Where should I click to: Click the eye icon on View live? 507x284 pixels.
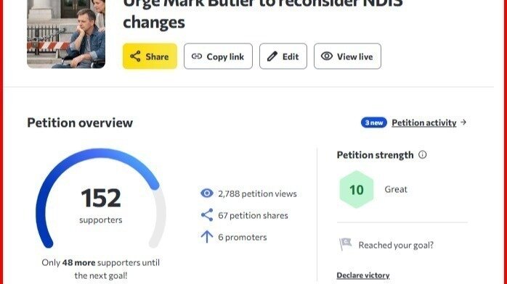click(327, 56)
